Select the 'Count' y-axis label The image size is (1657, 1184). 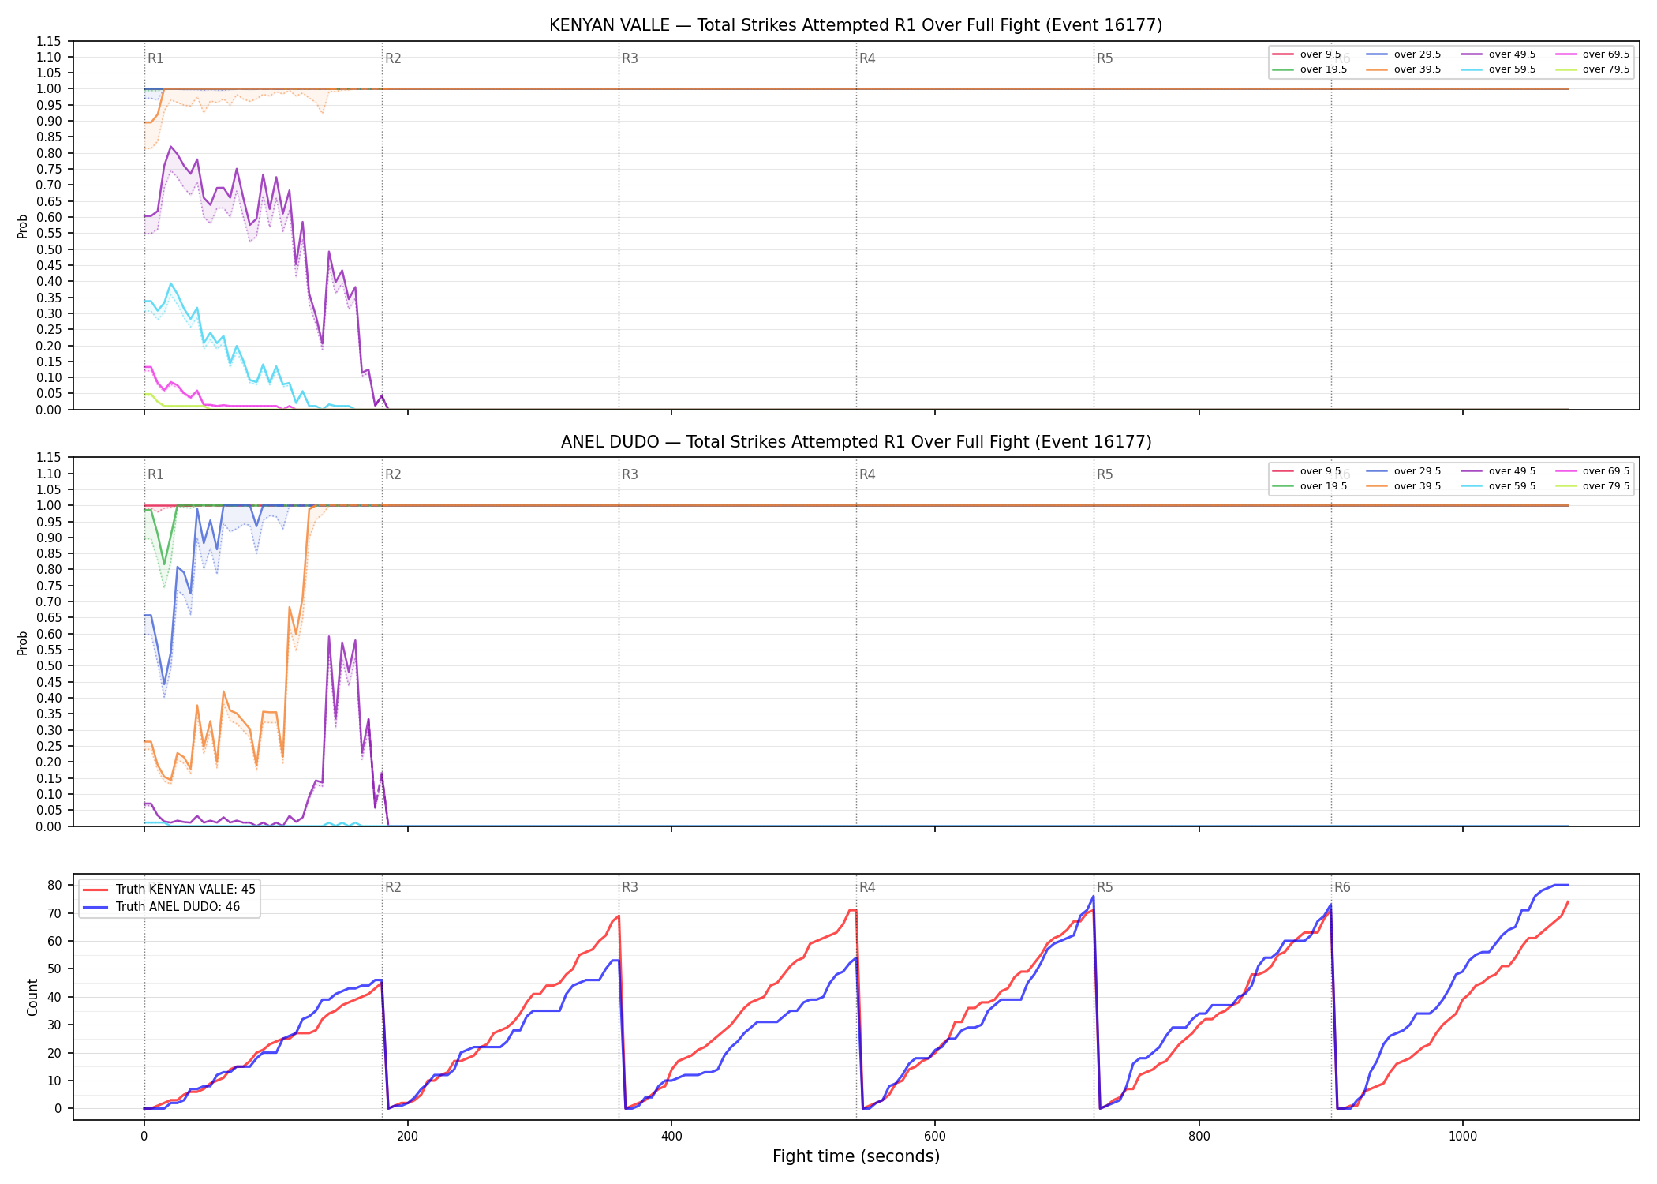pyautogui.click(x=32, y=997)
